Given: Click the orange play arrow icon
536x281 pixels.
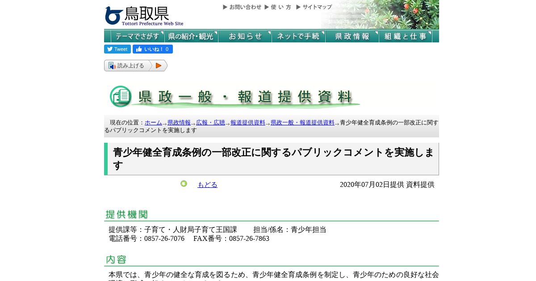Looking at the screenshot, I should (159, 66).
